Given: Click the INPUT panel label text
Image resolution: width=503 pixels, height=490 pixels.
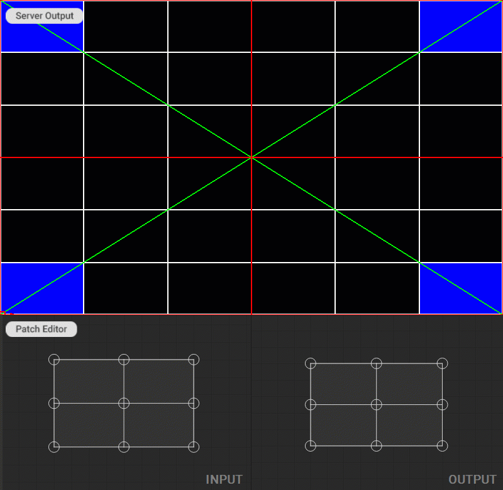Looking at the screenshot, I should (x=224, y=479).
